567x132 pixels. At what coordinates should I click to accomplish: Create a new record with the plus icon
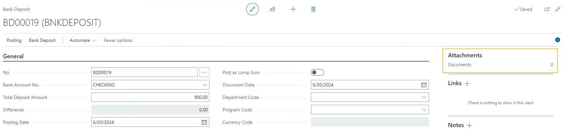point(293,9)
